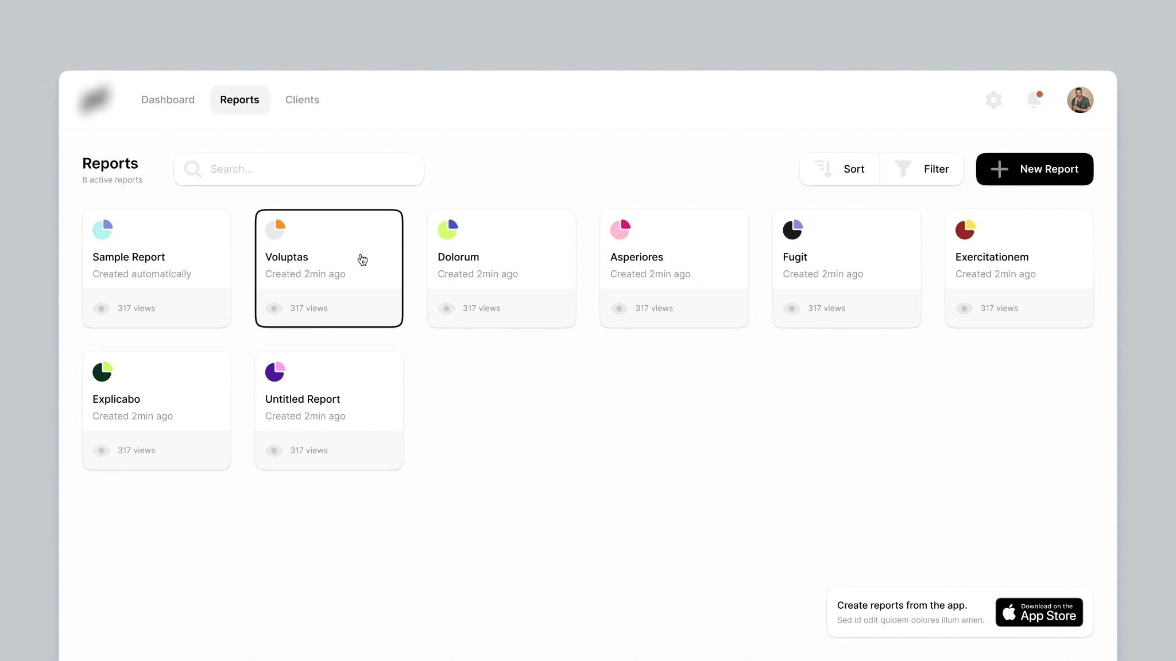Click 'Created automatically' text
This screenshot has width=1176, height=661.
pyautogui.click(x=142, y=274)
